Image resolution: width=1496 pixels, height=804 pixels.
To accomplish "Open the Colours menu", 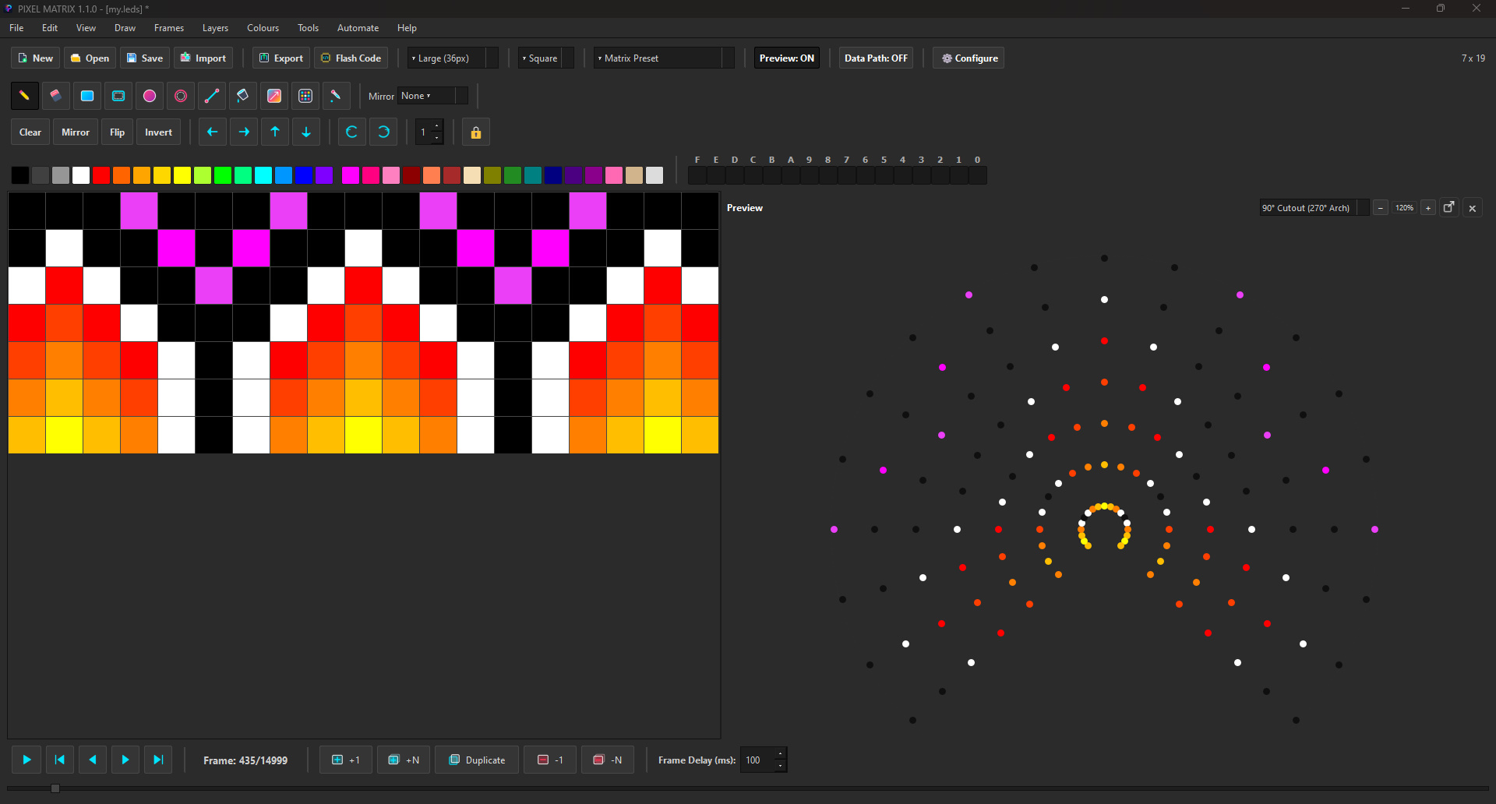I will pos(263,28).
